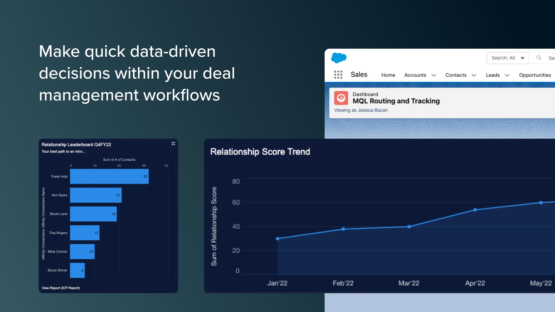555x312 pixels.
Task: Click the Viewing as Jessica Bacon link
Action: click(361, 110)
